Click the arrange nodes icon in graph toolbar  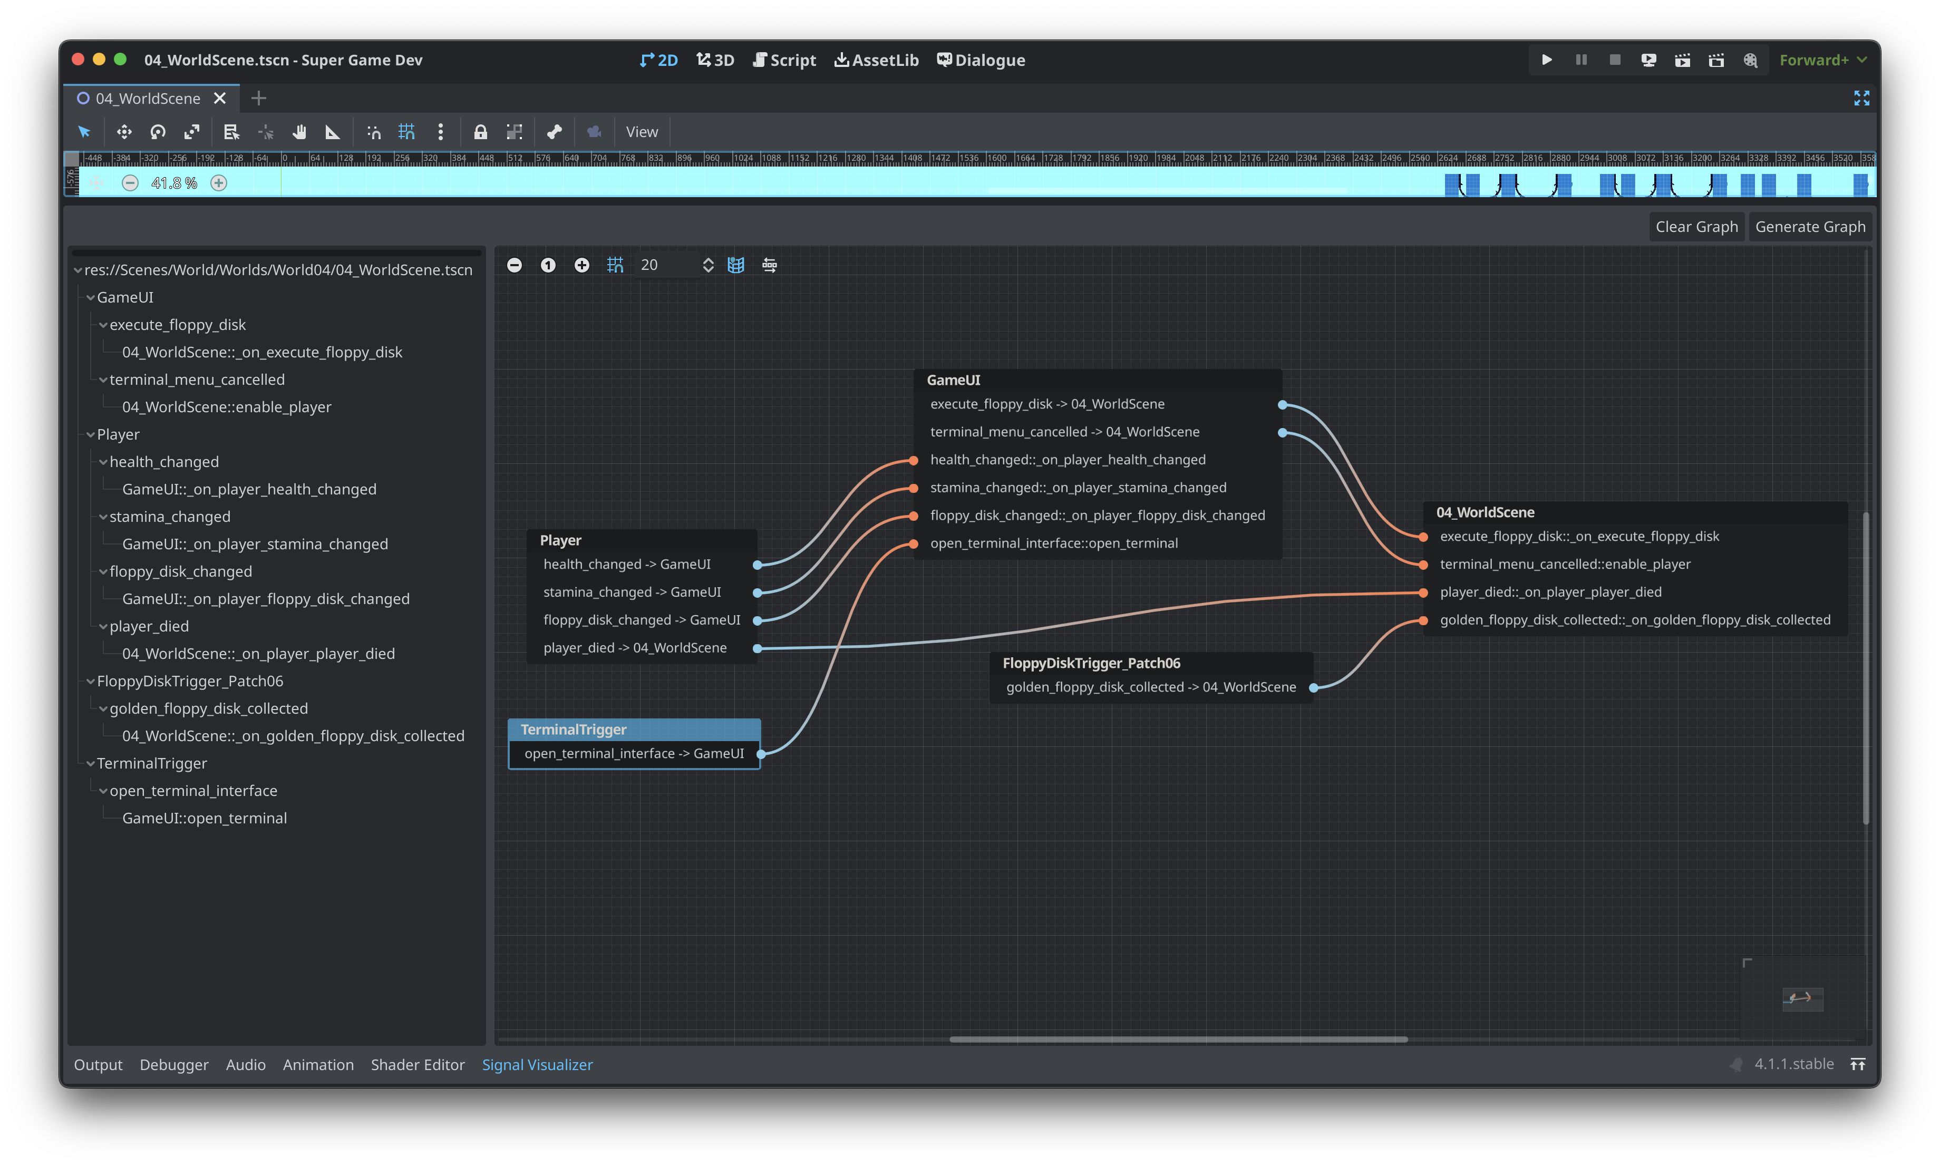point(769,265)
